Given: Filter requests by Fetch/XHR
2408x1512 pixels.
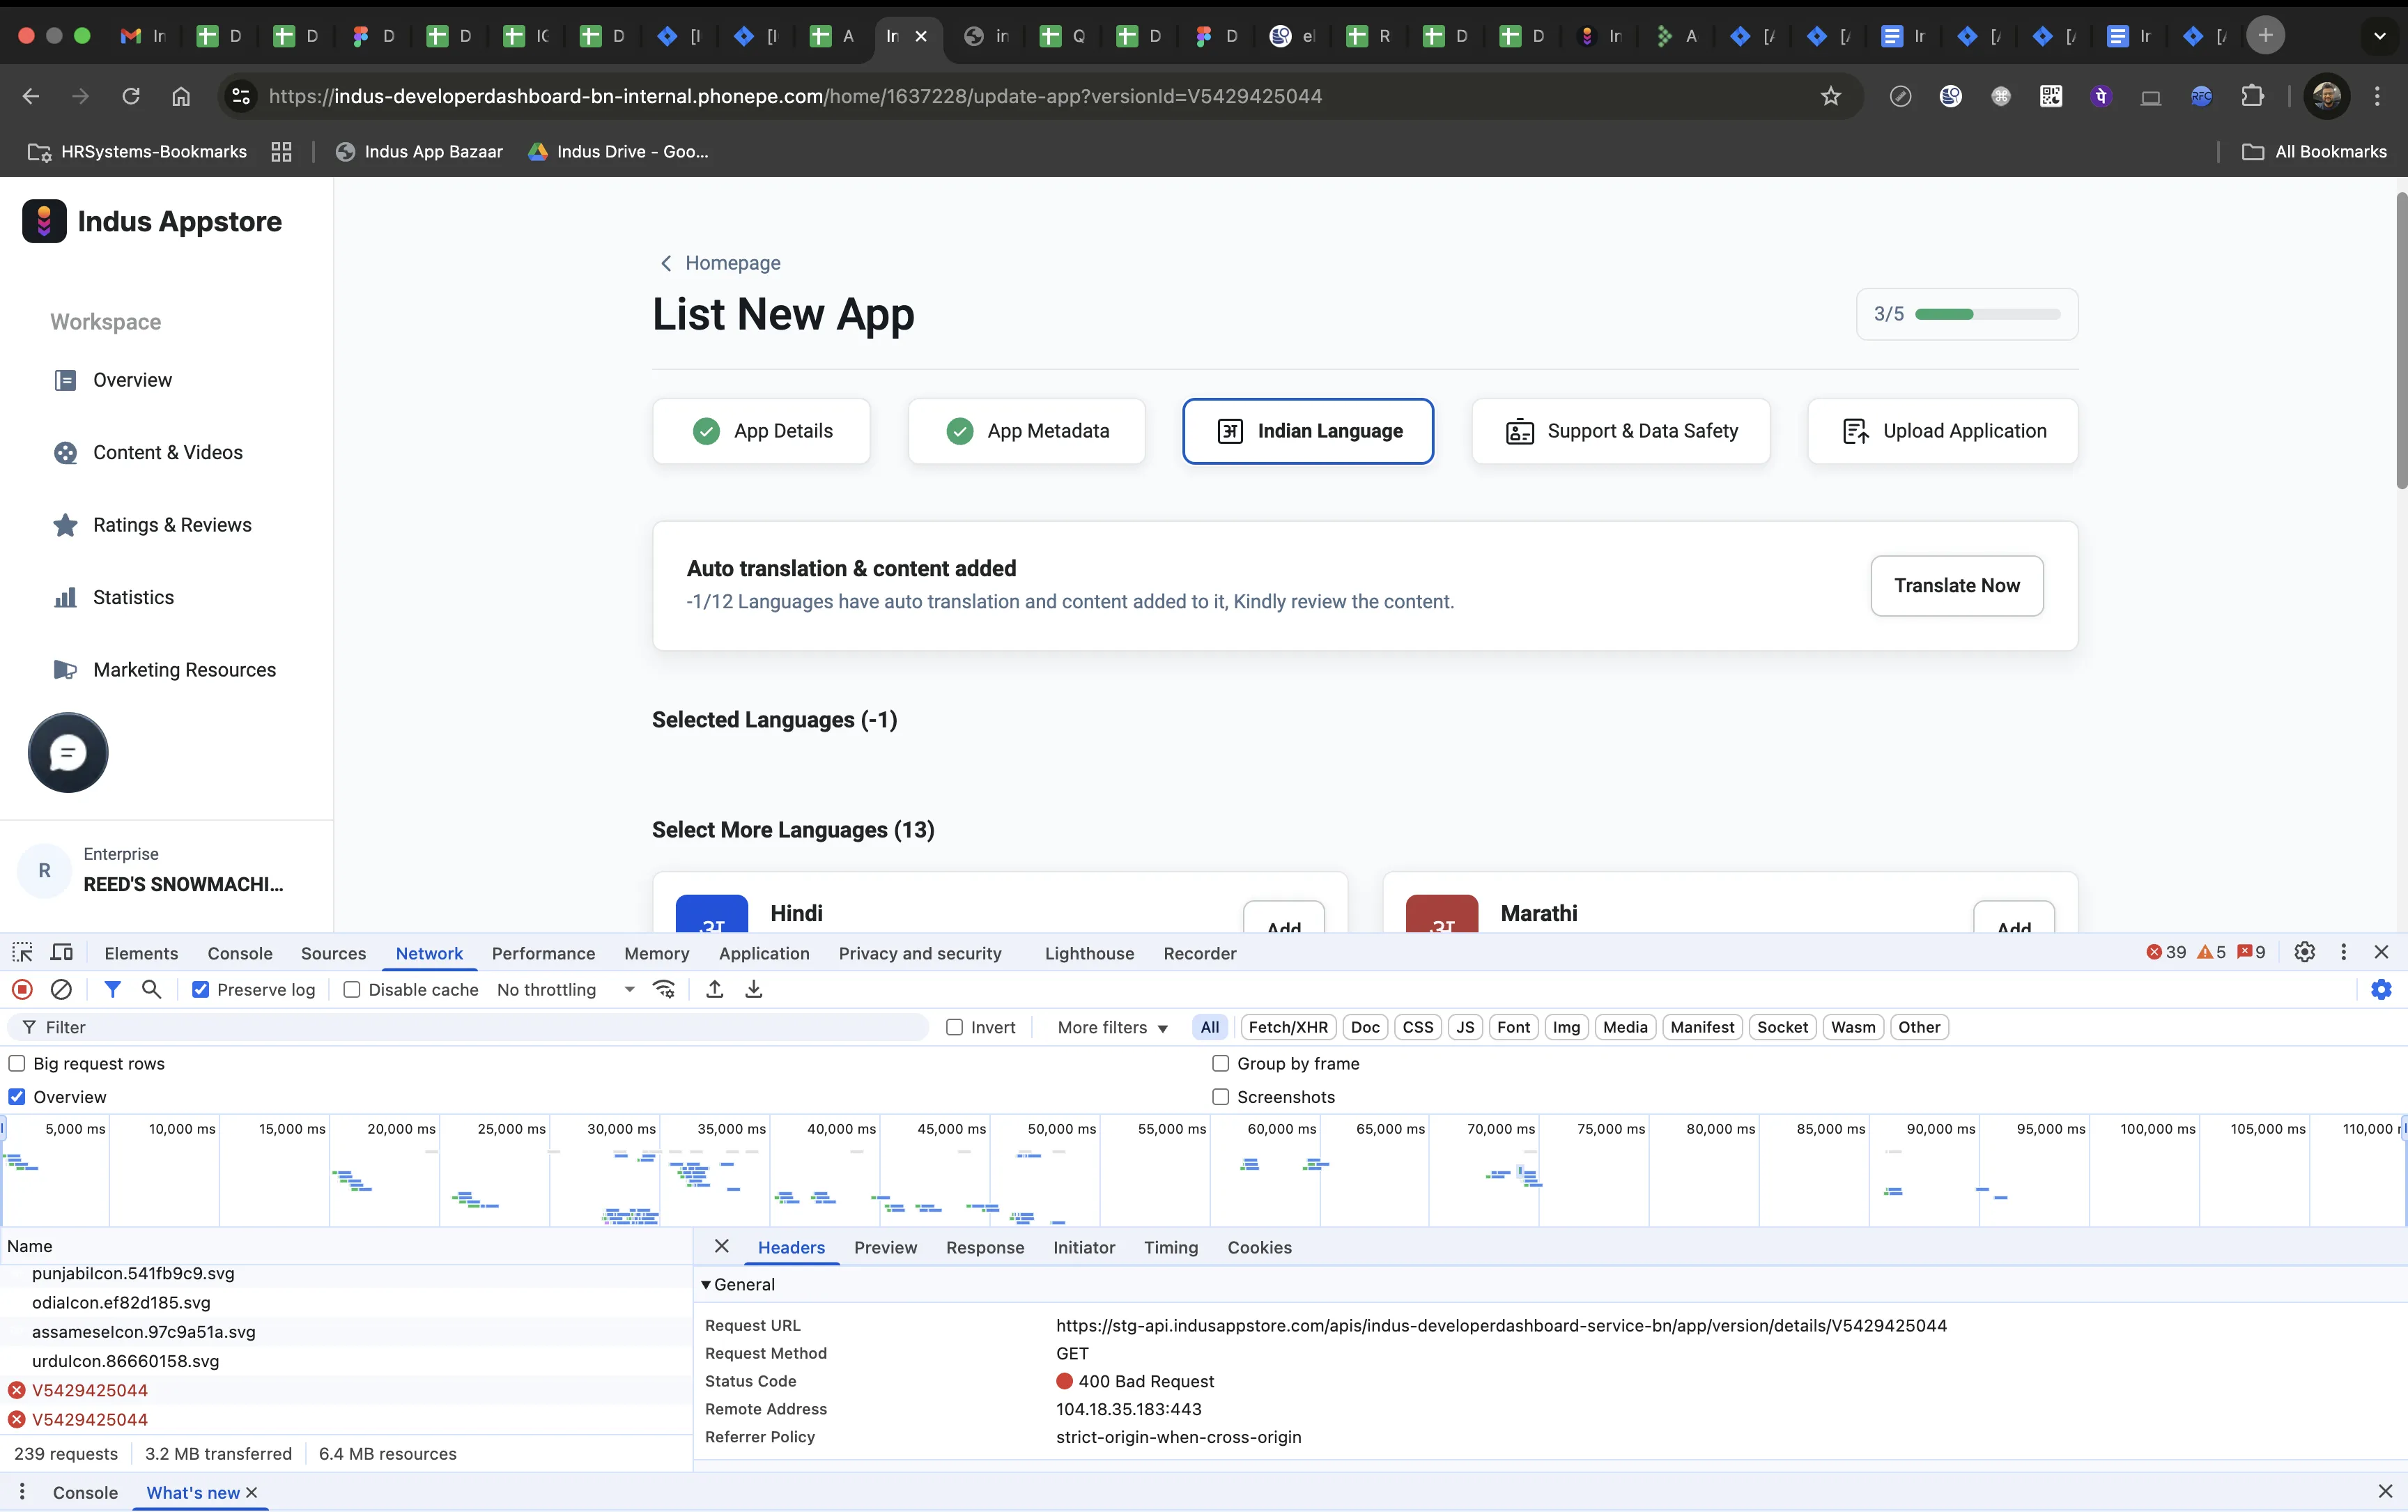Looking at the screenshot, I should (1287, 1028).
